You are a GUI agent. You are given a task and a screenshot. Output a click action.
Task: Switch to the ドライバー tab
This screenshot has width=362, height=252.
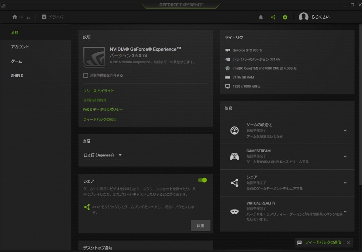click(54, 17)
